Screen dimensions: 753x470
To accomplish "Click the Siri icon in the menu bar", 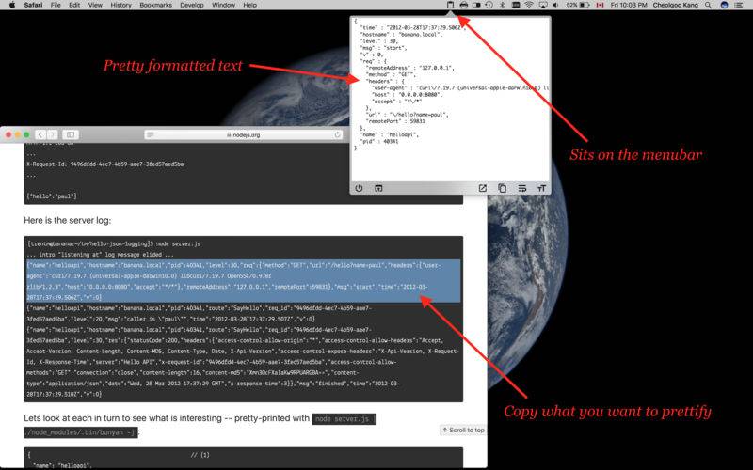I will tap(724, 5).
